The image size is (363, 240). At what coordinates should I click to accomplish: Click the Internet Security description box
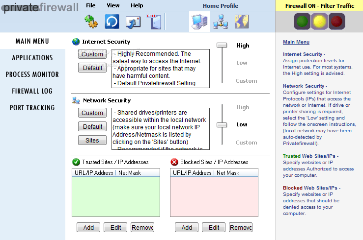pyautogui.click(x=161, y=69)
